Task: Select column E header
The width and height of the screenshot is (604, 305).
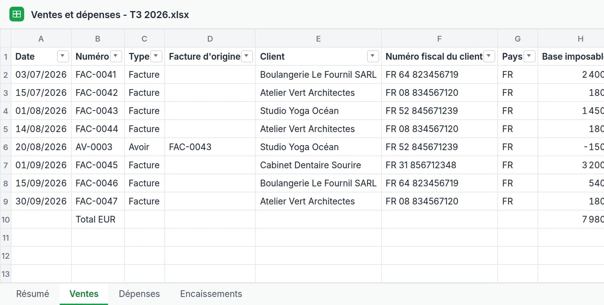Action: pos(318,39)
